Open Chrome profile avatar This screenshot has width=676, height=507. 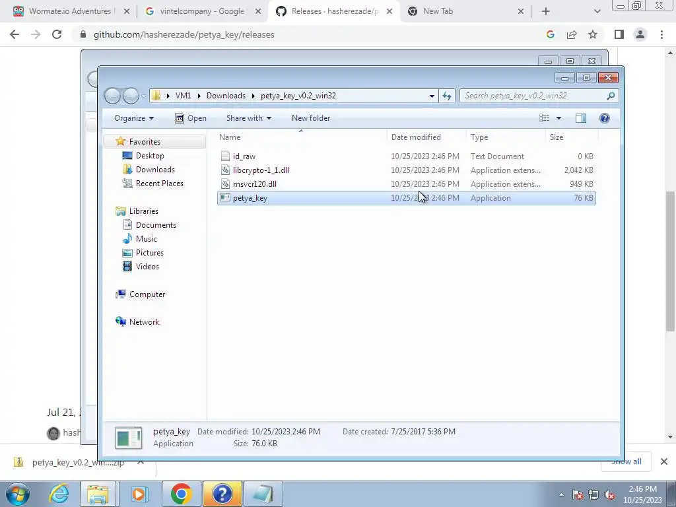(x=640, y=34)
